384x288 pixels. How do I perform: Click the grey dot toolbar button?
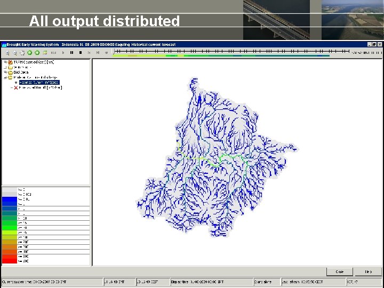106,52
